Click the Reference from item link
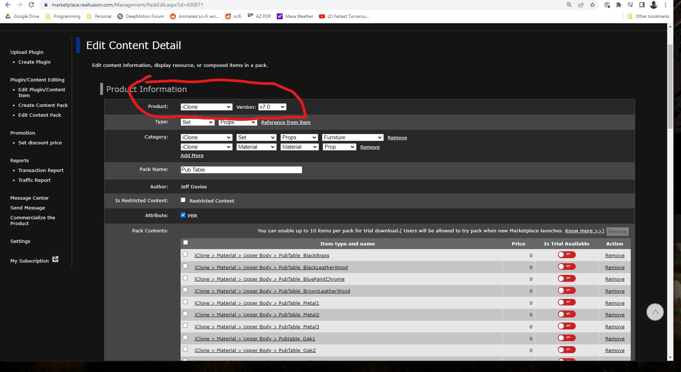Screen dimensions: 681x372 tap(286, 122)
